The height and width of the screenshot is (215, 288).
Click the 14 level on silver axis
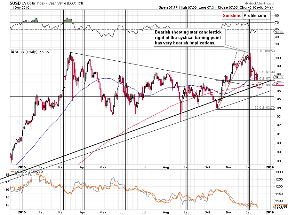click(7, 205)
